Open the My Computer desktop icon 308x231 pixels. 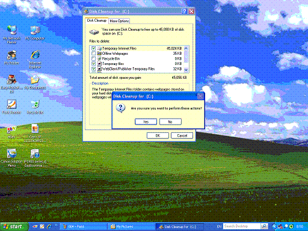click(x=35, y=33)
